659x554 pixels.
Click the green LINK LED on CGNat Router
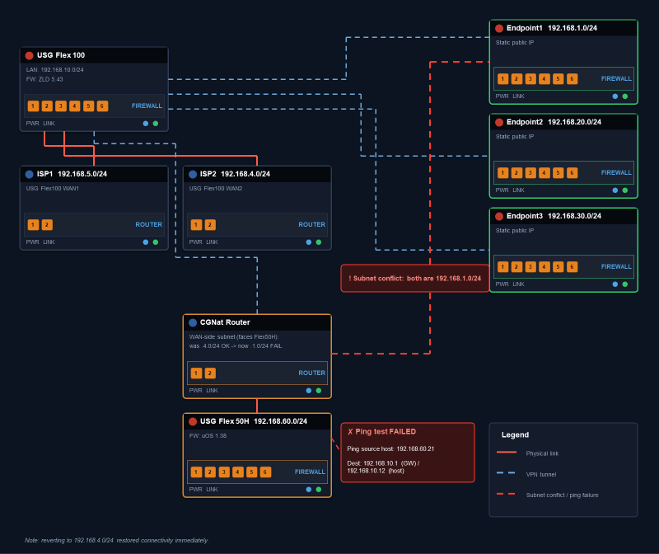click(319, 391)
